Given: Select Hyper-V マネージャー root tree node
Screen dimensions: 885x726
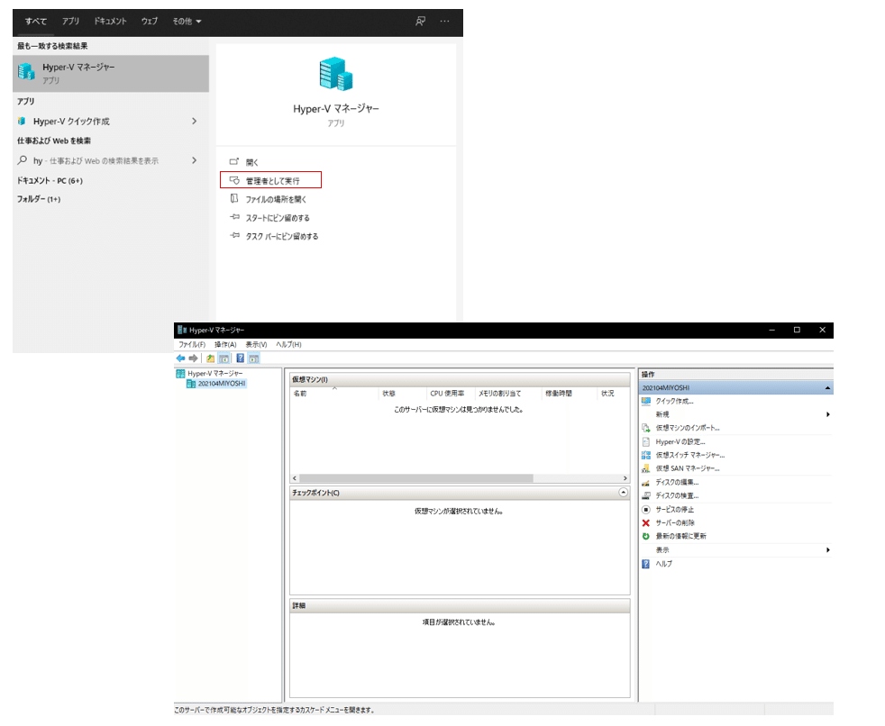Looking at the screenshot, I should [x=210, y=374].
